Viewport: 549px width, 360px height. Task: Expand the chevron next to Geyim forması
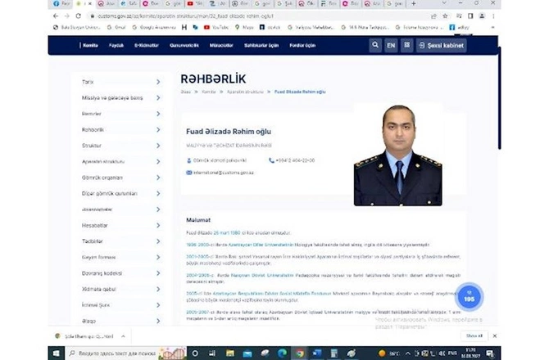(158, 257)
